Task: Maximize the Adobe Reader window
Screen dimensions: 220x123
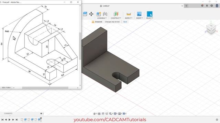Action: 71,2
